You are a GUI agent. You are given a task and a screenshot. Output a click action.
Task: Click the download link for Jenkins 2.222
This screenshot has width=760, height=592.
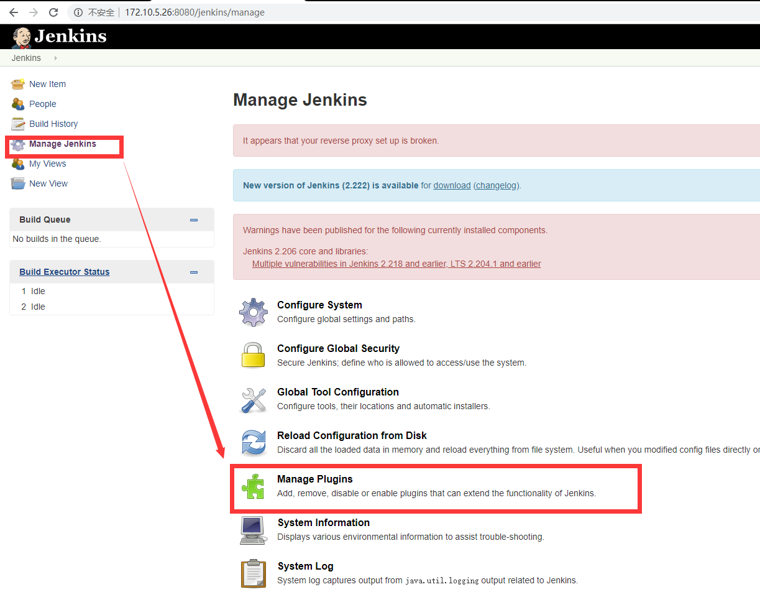coord(452,185)
